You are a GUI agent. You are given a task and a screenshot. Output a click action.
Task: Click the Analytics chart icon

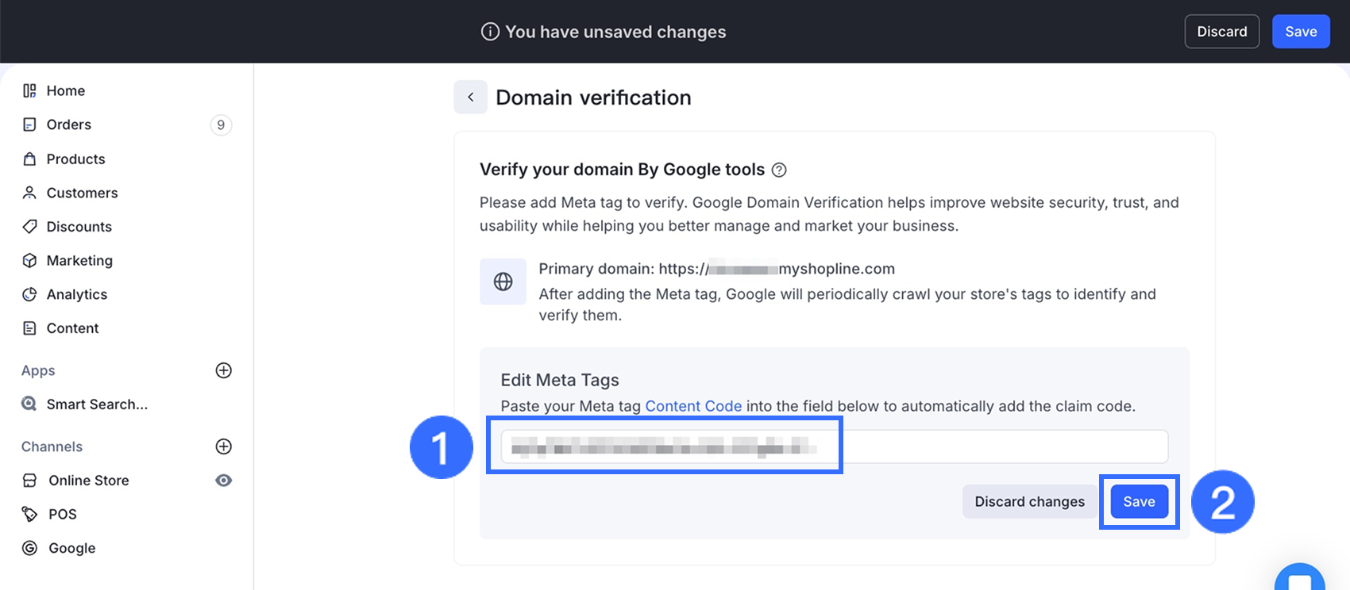coord(29,294)
